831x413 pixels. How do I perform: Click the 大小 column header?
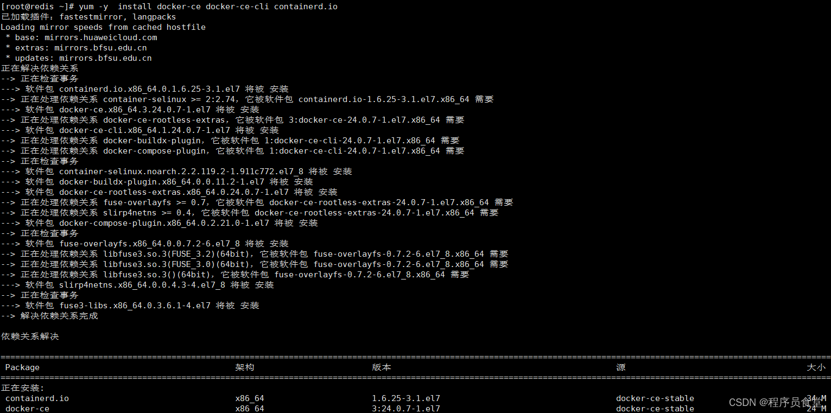coord(816,367)
